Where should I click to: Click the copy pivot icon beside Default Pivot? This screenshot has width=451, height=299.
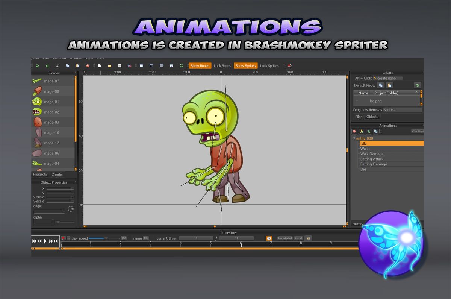pyautogui.click(x=381, y=85)
